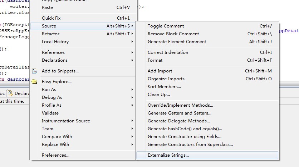Click the Declaration tab icon
This screenshot has width=299, height=167.
[x=11, y=93]
